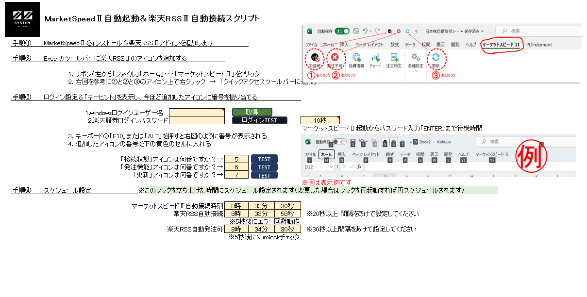Select the 楽天証券ログインパスワード input cell
Screen dimensions: 587x297
(197, 120)
